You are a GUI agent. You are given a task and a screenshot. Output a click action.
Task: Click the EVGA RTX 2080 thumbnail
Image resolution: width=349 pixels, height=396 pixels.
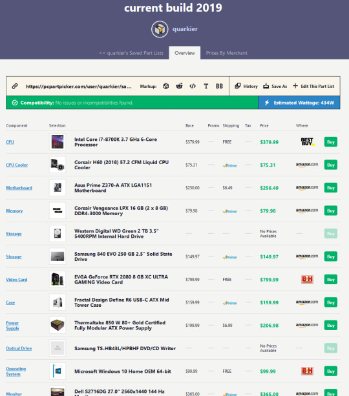click(x=58, y=279)
